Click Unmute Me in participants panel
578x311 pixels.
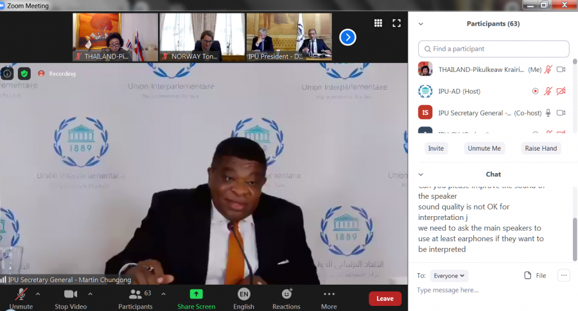click(x=484, y=148)
